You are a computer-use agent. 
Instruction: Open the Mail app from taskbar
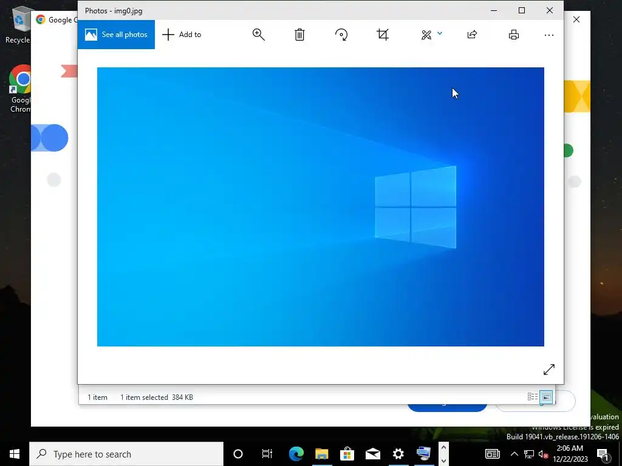pyautogui.click(x=373, y=454)
